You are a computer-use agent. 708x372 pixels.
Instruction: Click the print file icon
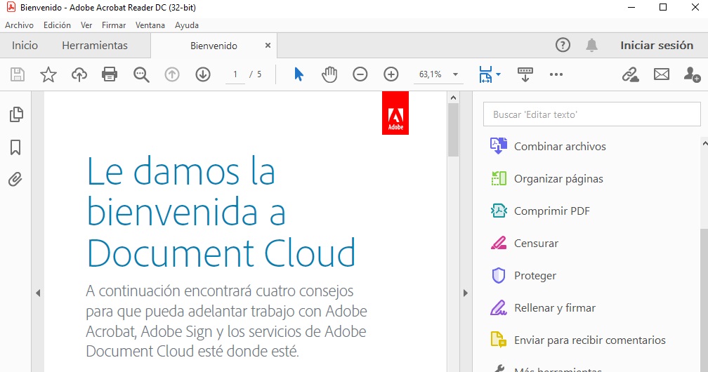(x=110, y=74)
